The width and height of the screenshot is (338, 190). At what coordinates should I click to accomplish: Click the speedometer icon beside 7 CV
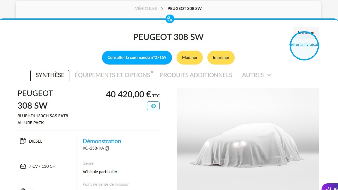[23, 166]
